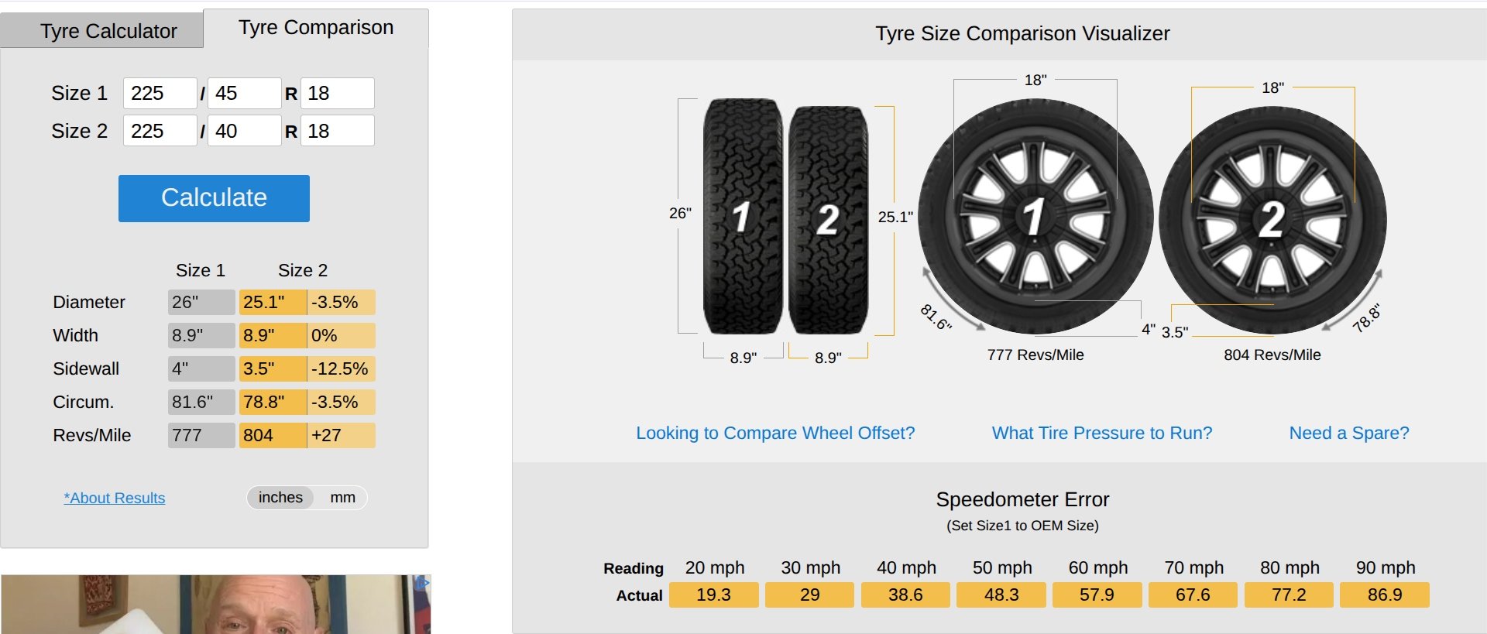This screenshot has width=1487, height=634.
Task: Click the blue Calculate button
Action: 214,198
